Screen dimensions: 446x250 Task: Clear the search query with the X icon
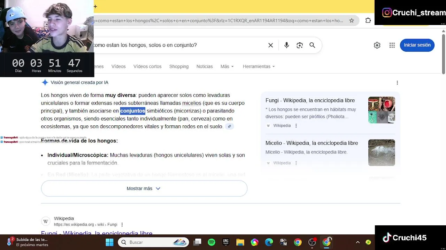point(271,45)
